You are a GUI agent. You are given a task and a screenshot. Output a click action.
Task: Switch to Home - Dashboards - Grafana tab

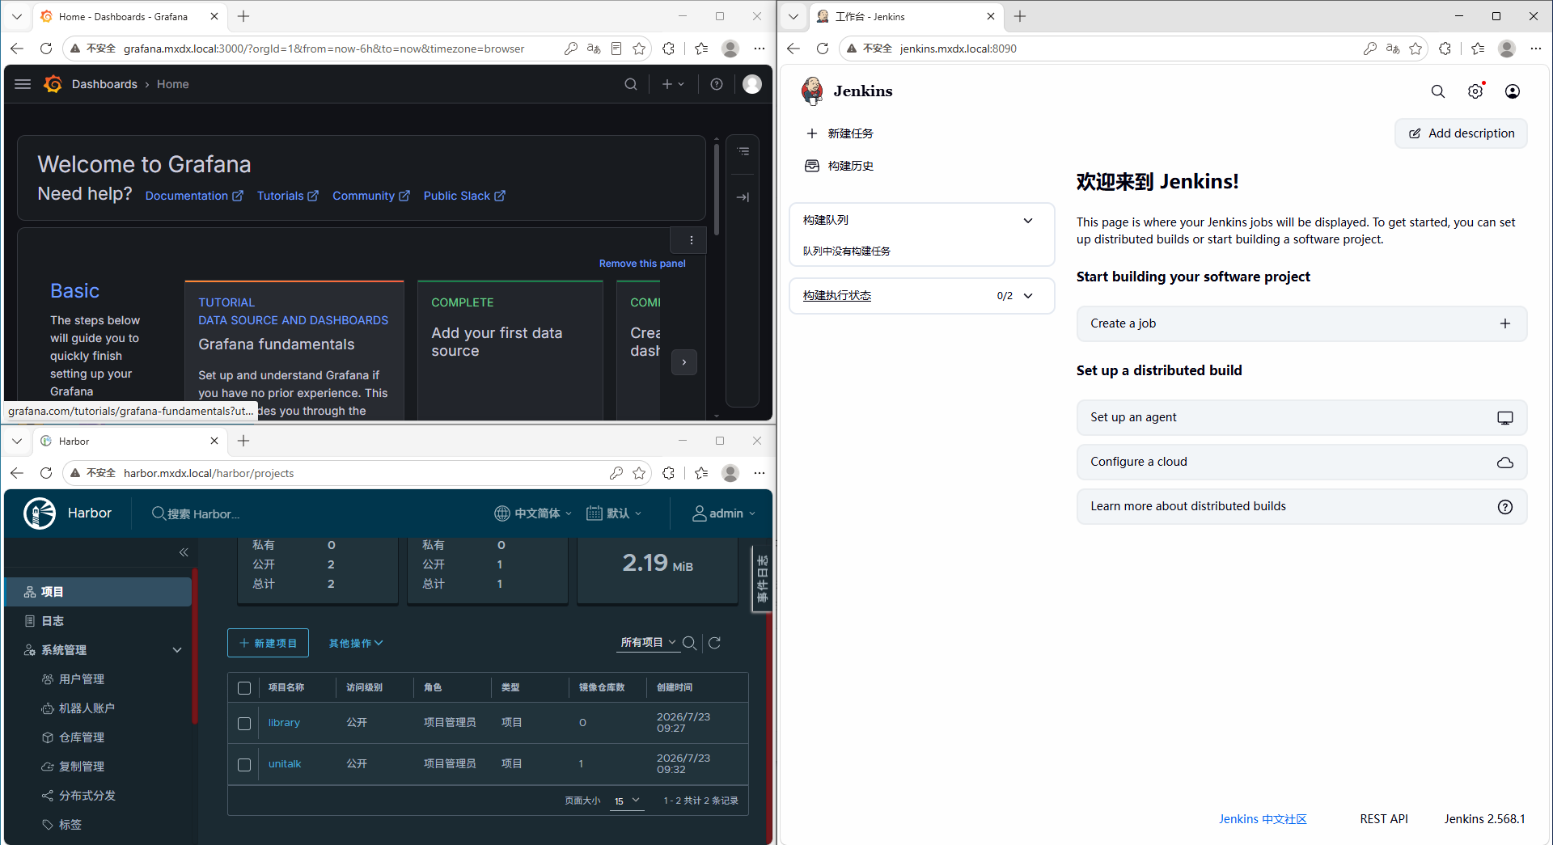pos(128,16)
